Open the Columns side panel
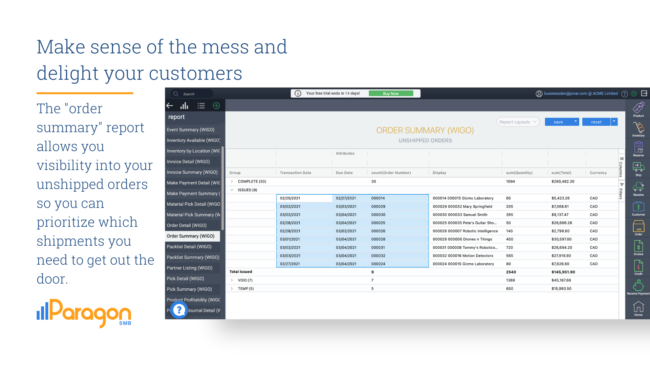The image size is (650, 365). [x=621, y=167]
